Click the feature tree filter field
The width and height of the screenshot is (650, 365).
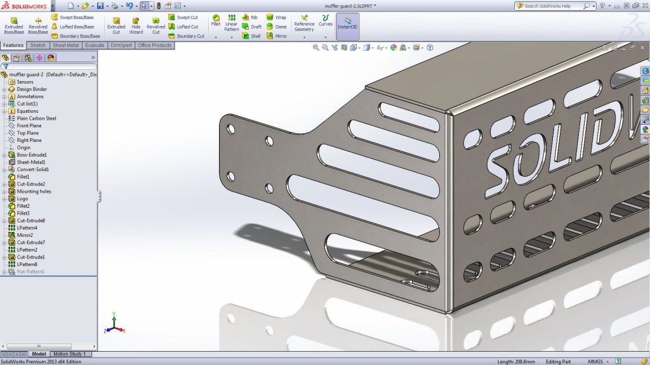[x=49, y=66]
